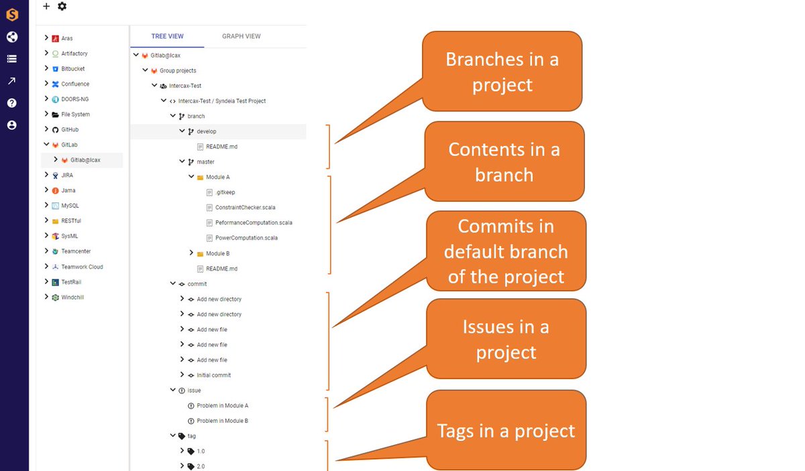Image resolution: width=805 pixels, height=471 pixels.
Task: Collapse the commit node
Action: (173, 284)
